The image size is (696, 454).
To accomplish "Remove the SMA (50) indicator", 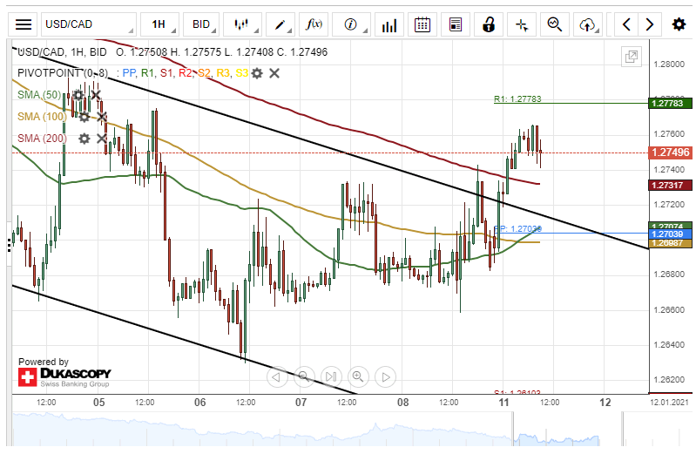I will coord(96,95).
